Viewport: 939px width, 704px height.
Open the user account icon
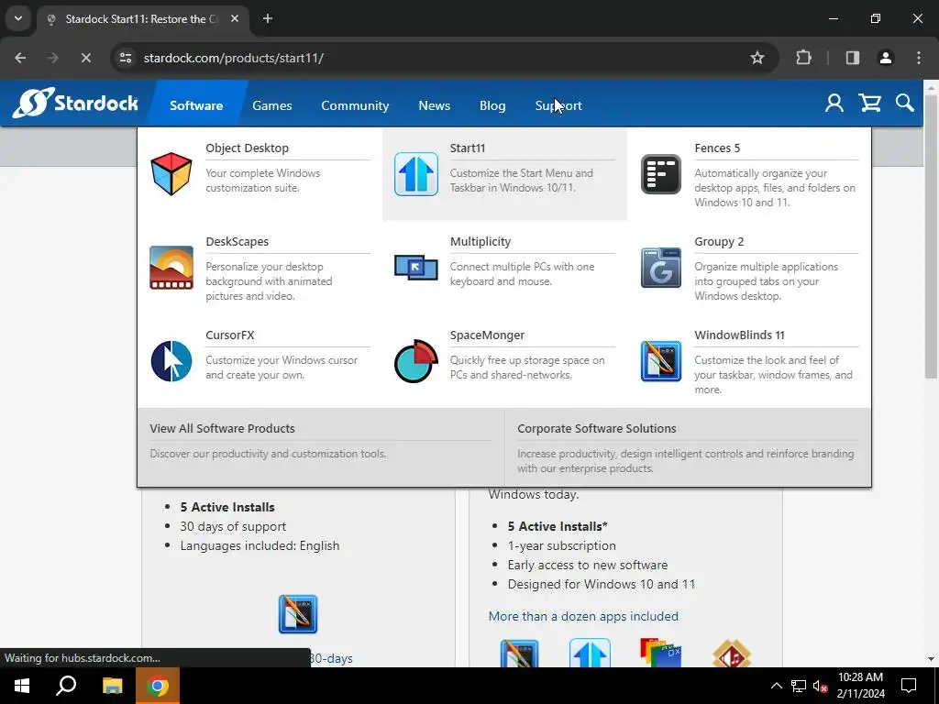(x=834, y=103)
